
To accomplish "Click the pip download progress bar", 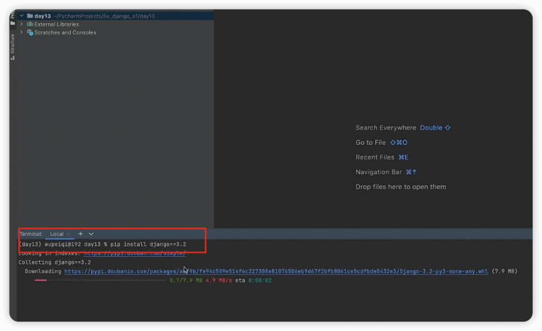I will 101,280.
